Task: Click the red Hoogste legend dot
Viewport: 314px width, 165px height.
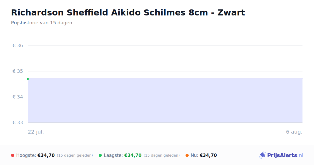Action: tap(13, 155)
